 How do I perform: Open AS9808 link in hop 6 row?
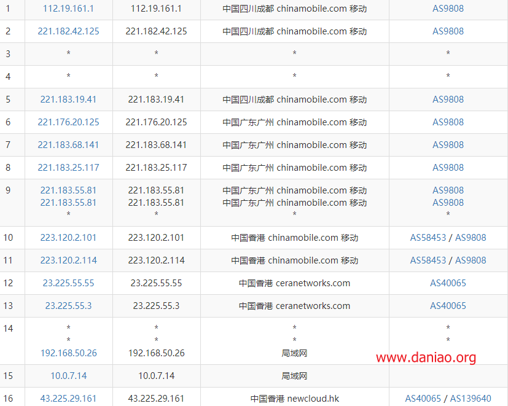[448, 122]
